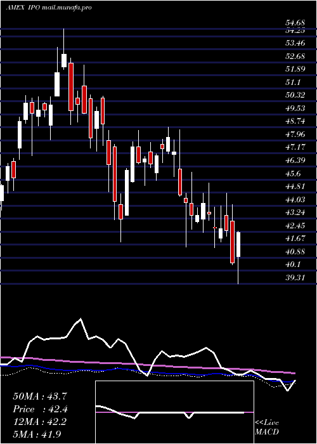317x444 pixels.
Task: Click the 51.89 price axis label
Action: [x=295, y=69]
